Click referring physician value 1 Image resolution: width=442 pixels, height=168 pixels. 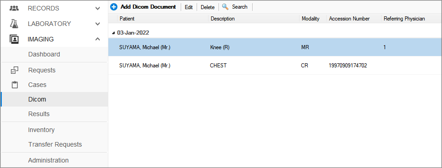(x=385, y=47)
